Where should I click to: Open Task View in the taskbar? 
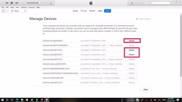pyautogui.click(x=12, y=100)
